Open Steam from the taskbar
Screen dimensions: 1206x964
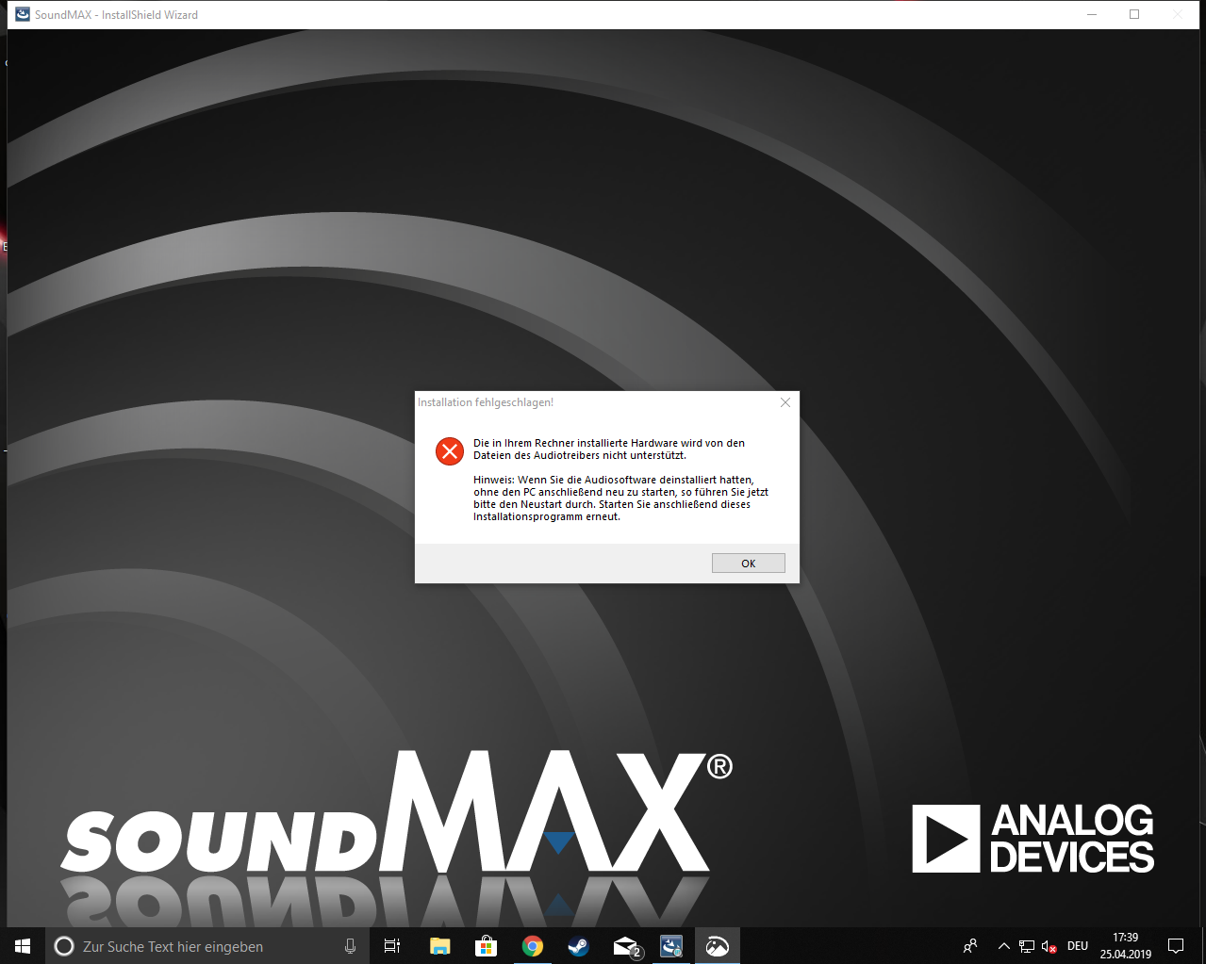[578, 946]
